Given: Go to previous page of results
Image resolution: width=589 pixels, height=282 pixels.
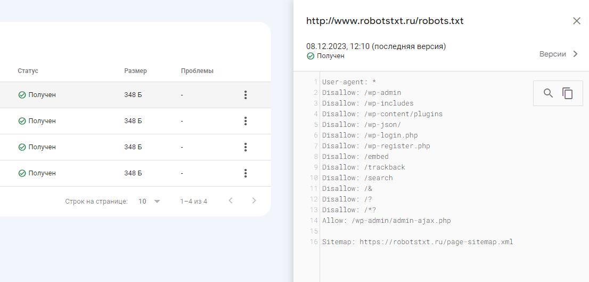Looking at the screenshot, I should 231,201.
